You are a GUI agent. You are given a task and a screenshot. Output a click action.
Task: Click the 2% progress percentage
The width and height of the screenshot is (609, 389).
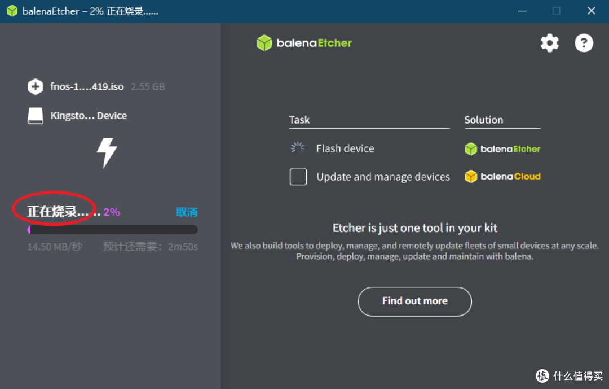tap(112, 212)
